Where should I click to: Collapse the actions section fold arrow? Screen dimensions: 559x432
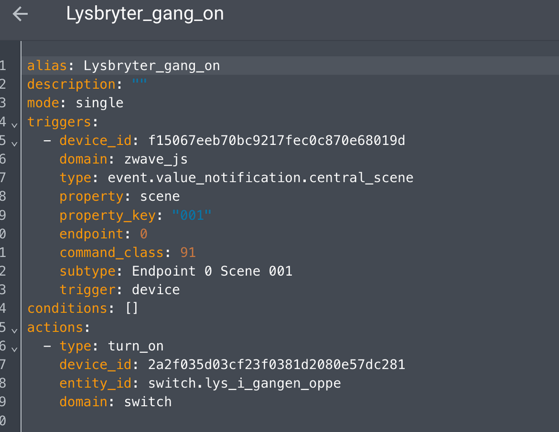15,329
